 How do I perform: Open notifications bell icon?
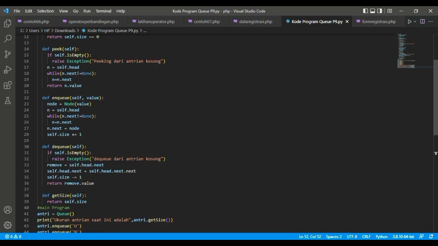click(x=431, y=236)
